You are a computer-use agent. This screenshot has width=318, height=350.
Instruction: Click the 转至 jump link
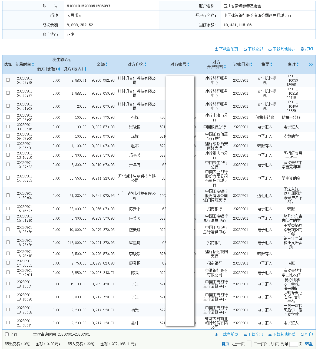(309, 344)
